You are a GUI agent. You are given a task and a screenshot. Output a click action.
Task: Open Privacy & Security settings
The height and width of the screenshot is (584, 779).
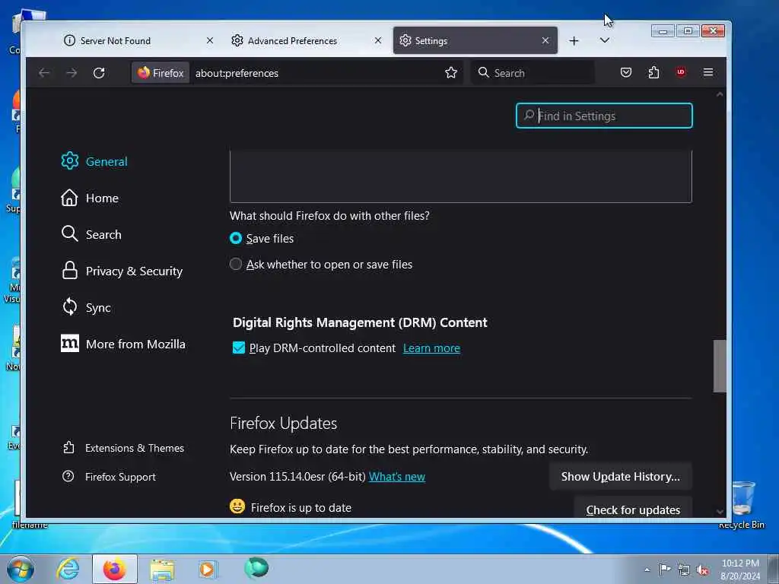[122, 271]
